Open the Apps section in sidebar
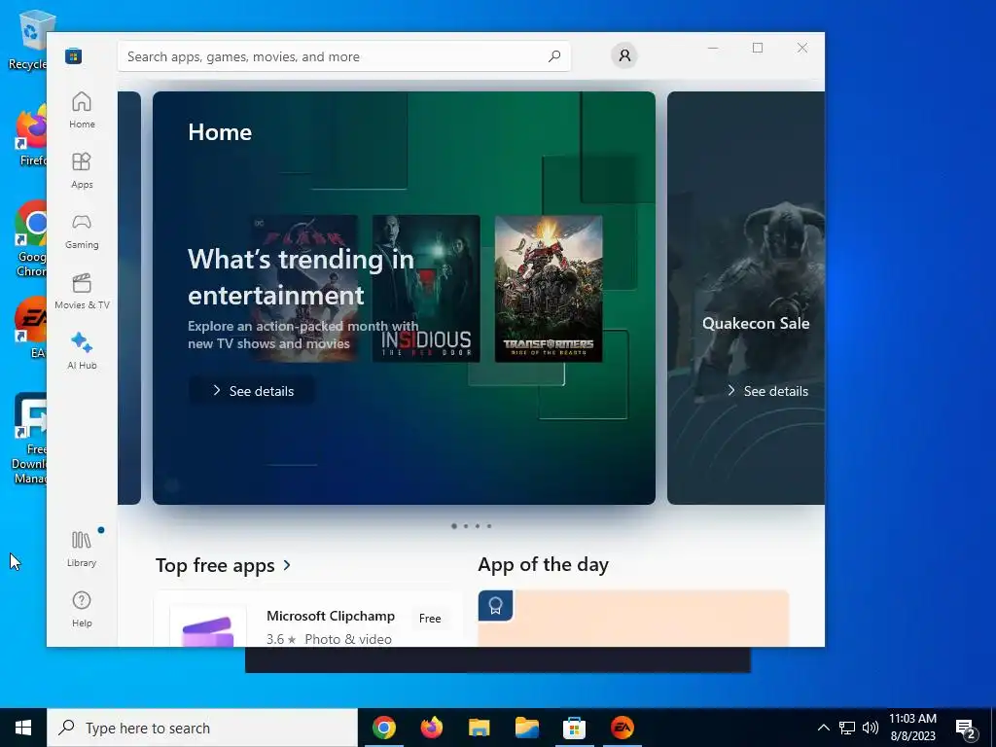This screenshot has height=747, width=996. tap(82, 170)
